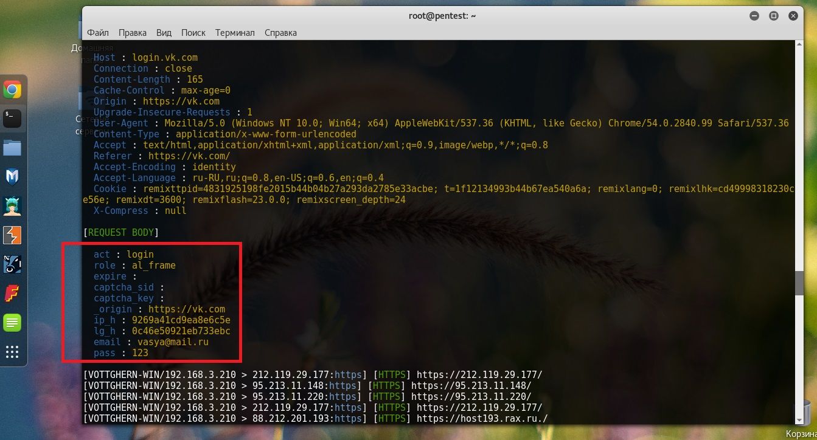Open the Поиск menu
This screenshot has height=440, width=817.
point(193,32)
